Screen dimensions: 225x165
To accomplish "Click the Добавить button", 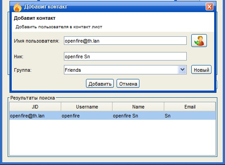I will pos(100,83).
